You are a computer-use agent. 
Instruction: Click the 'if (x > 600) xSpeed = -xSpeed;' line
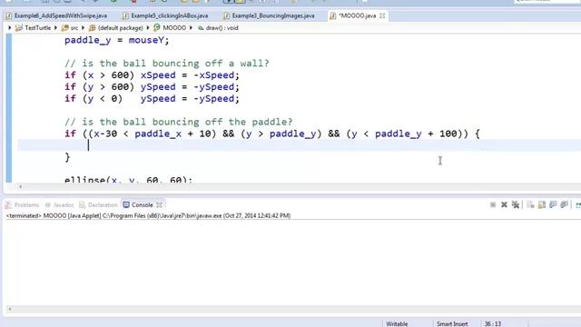152,75
